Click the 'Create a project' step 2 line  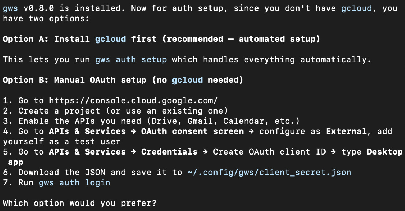point(115,111)
